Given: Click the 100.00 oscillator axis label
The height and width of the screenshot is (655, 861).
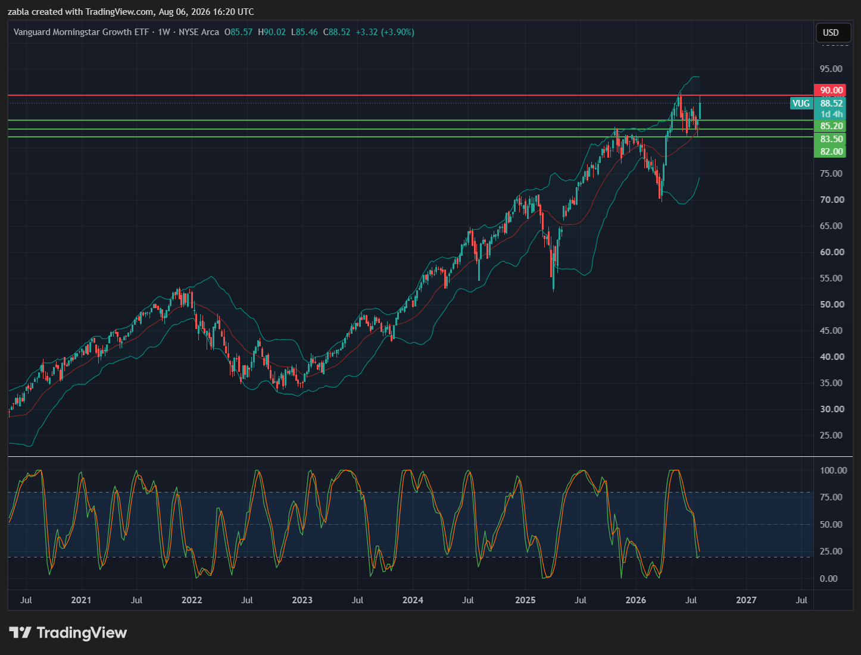Looking at the screenshot, I should click(833, 471).
